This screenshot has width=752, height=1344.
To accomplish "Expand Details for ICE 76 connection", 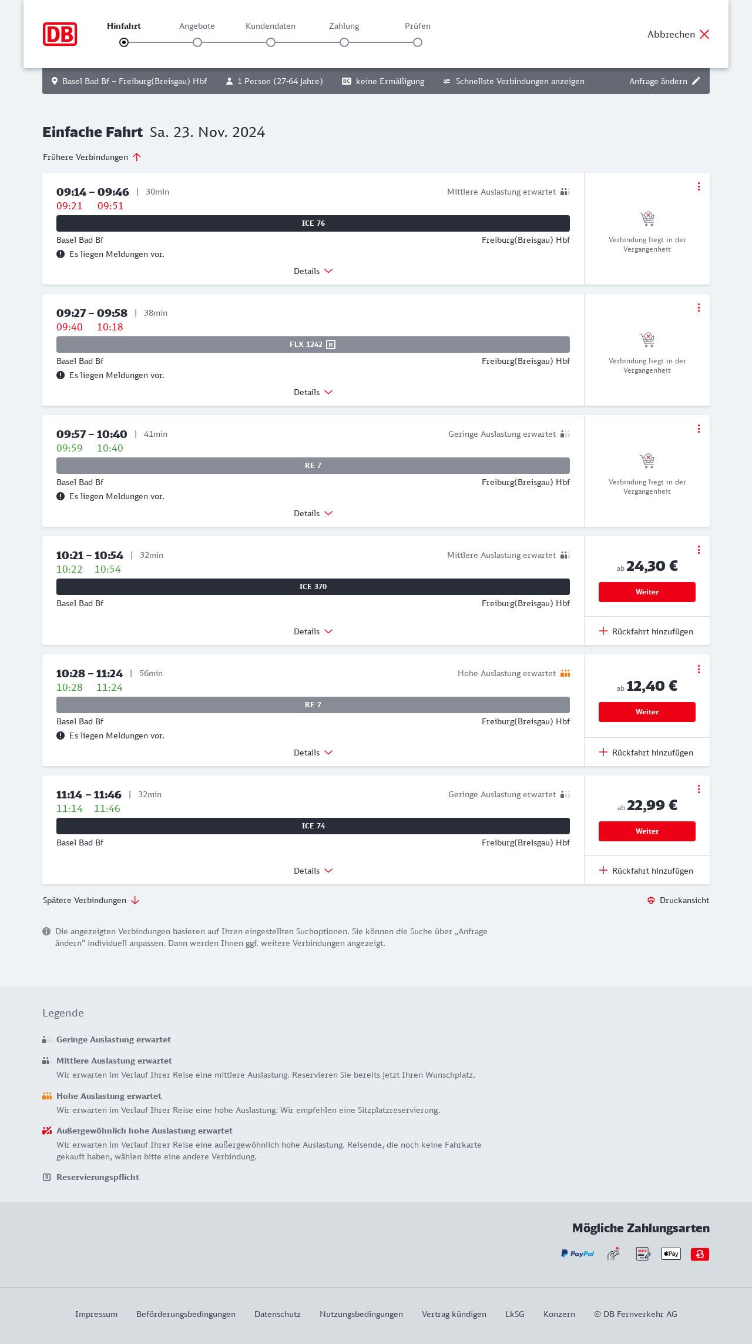I will pos(313,271).
